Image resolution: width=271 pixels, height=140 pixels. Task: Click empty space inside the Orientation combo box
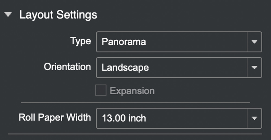[198, 68]
